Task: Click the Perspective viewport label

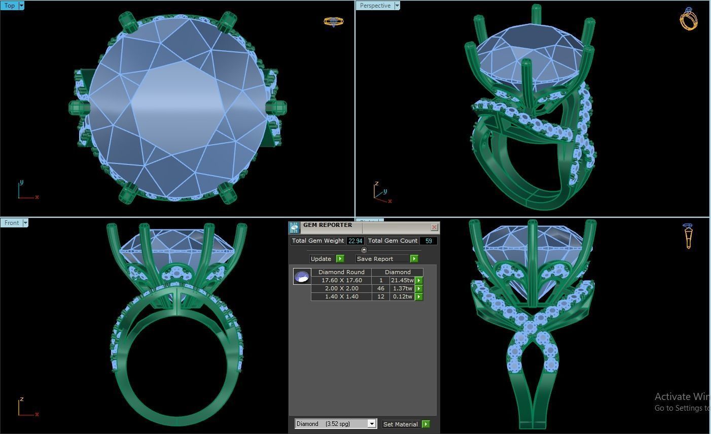Action: pyautogui.click(x=375, y=6)
